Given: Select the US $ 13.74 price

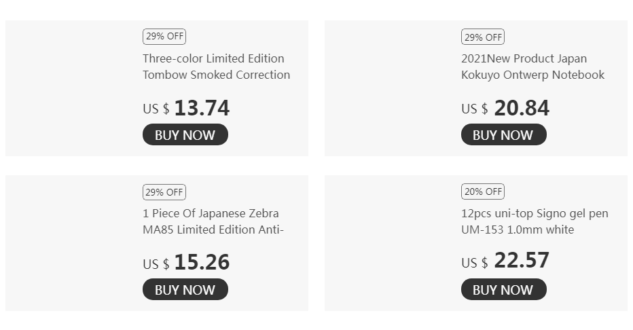Looking at the screenshot, I should pyautogui.click(x=186, y=108).
